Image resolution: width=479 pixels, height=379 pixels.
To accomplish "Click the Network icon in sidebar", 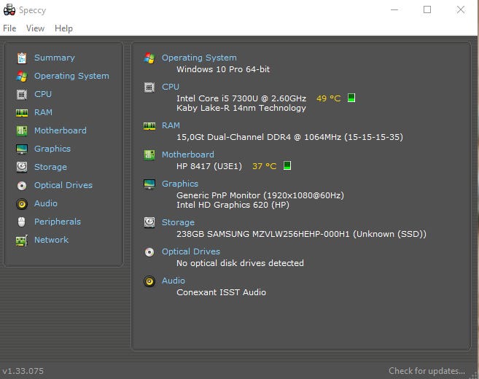I will tap(21, 240).
